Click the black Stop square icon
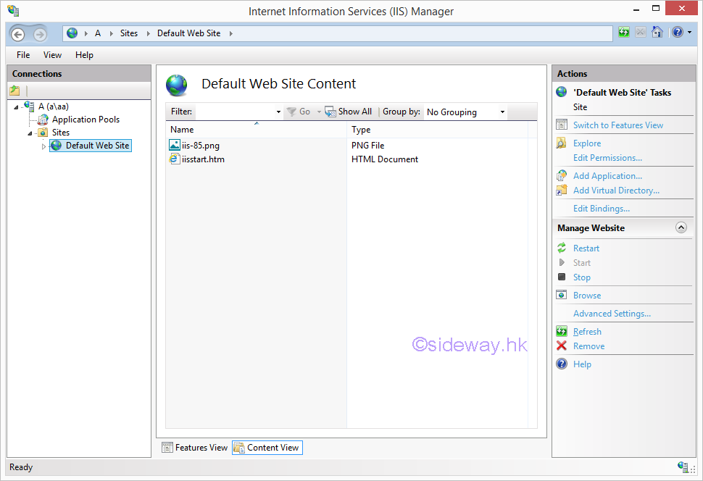703x481 pixels. (x=562, y=277)
